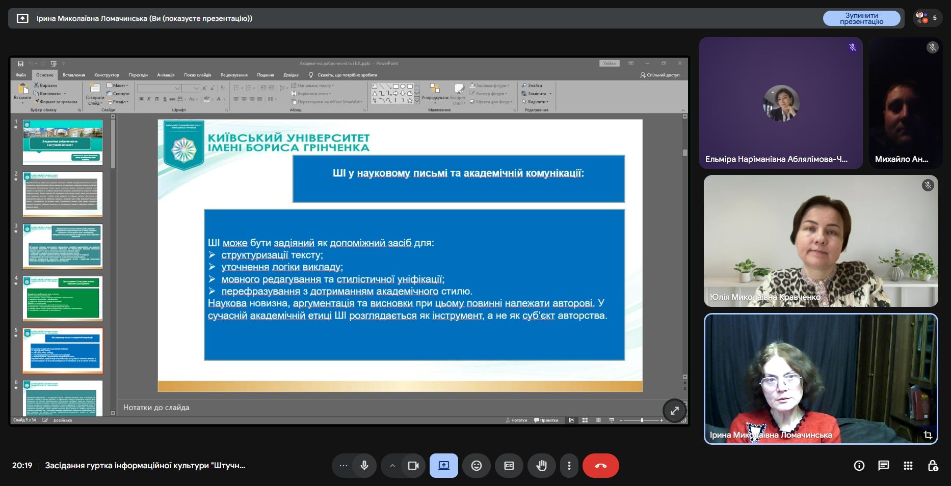Crop icon on Ірина Ломачинська's tile
The width and height of the screenshot is (951, 486).
(928, 435)
